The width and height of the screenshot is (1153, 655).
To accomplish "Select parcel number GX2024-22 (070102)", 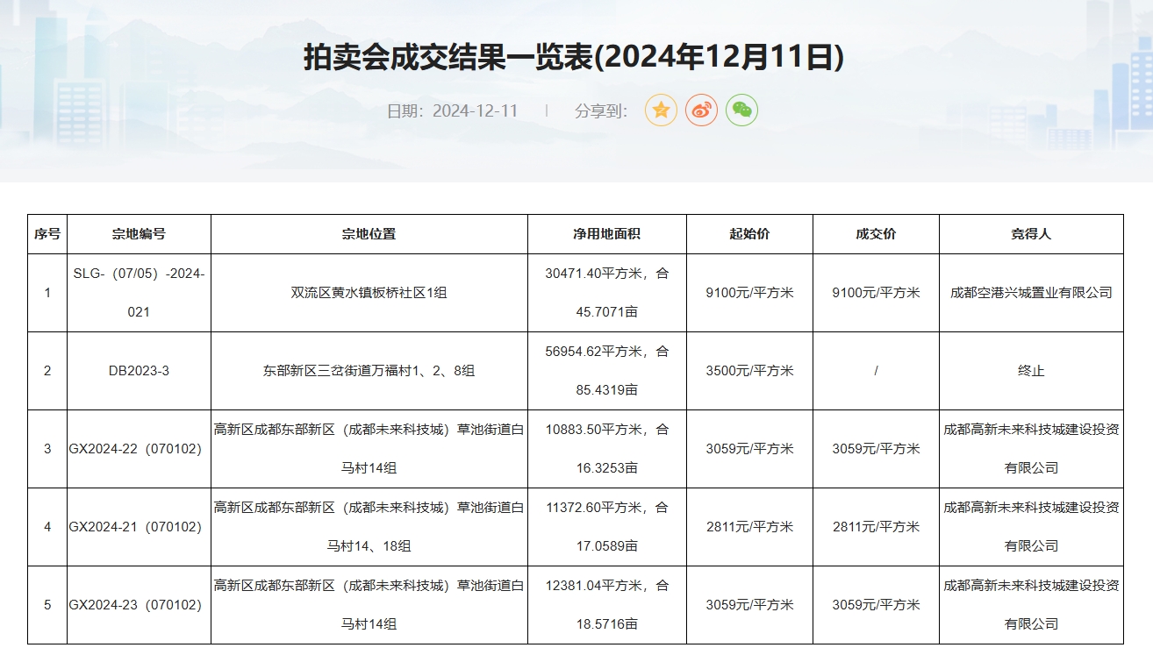I will pos(139,449).
